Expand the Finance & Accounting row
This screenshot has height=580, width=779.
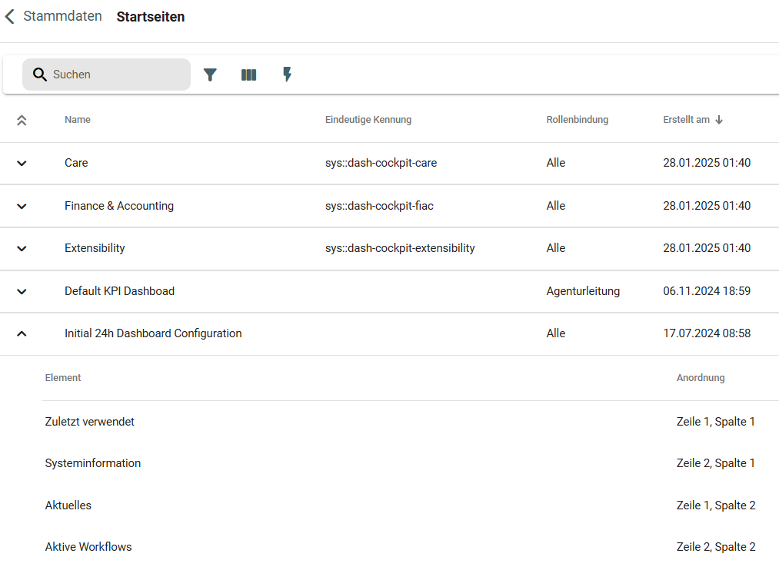point(22,206)
